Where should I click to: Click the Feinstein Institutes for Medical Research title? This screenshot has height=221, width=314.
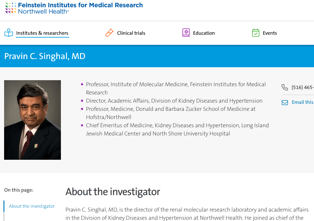click(x=80, y=5)
